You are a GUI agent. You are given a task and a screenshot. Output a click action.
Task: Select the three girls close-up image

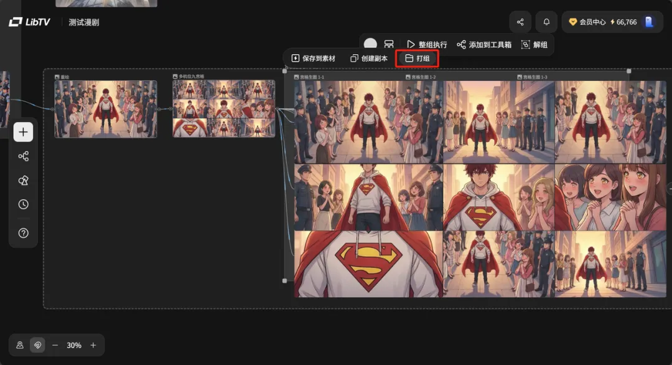(x=611, y=197)
